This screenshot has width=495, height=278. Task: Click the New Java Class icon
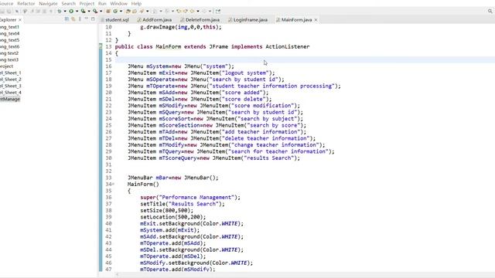pos(115,11)
